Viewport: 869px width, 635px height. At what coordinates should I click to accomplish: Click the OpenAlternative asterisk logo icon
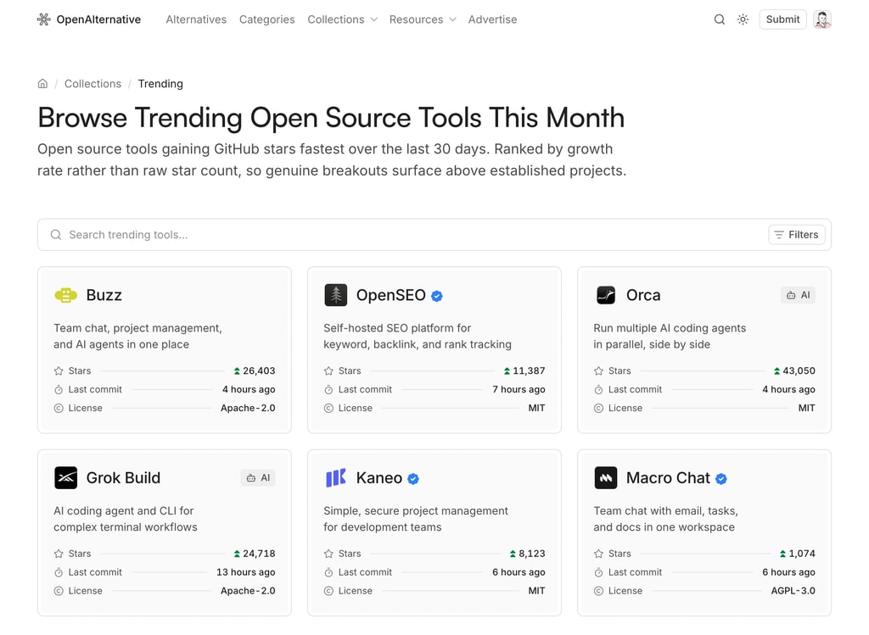(x=44, y=19)
